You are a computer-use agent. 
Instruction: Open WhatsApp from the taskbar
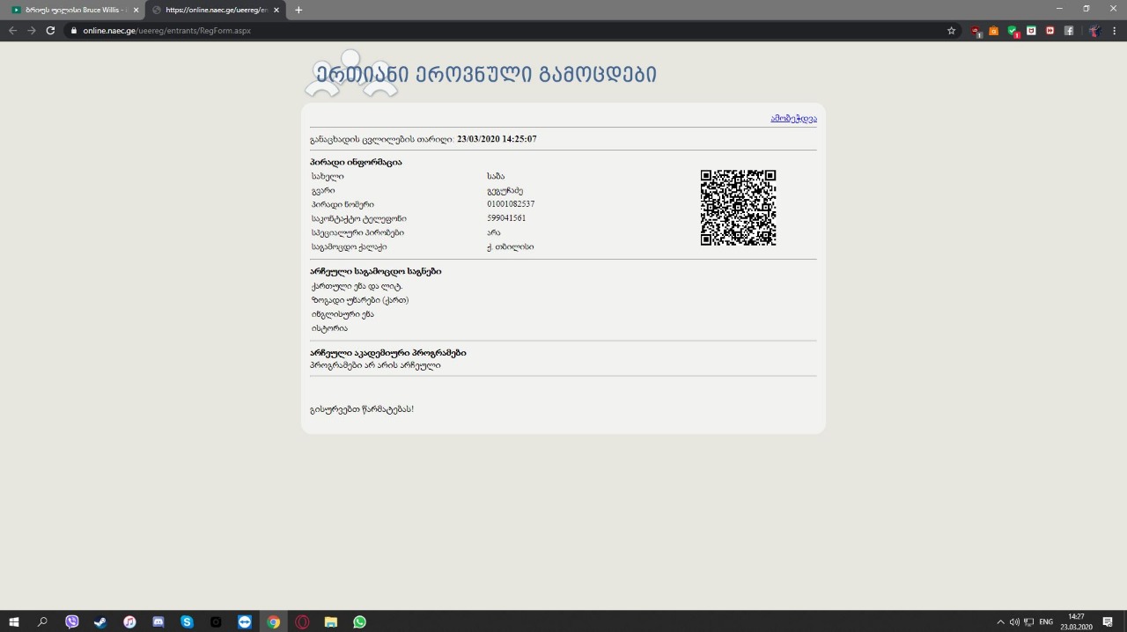pyautogui.click(x=359, y=621)
